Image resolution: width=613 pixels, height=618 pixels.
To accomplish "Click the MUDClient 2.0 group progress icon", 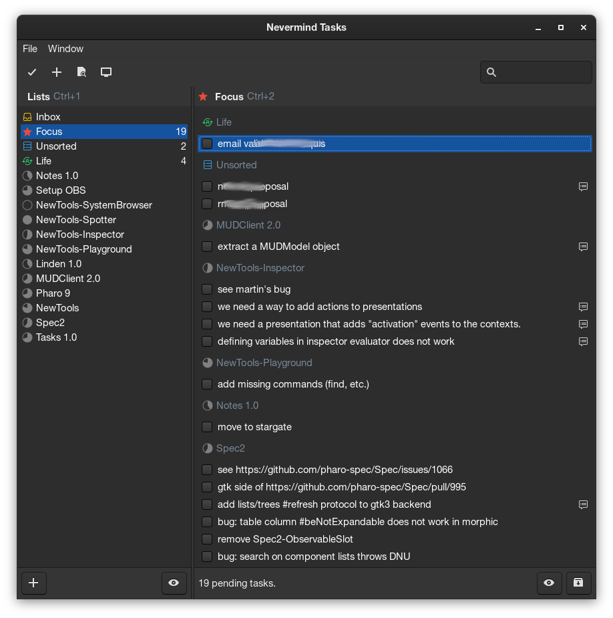I will tap(208, 225).
